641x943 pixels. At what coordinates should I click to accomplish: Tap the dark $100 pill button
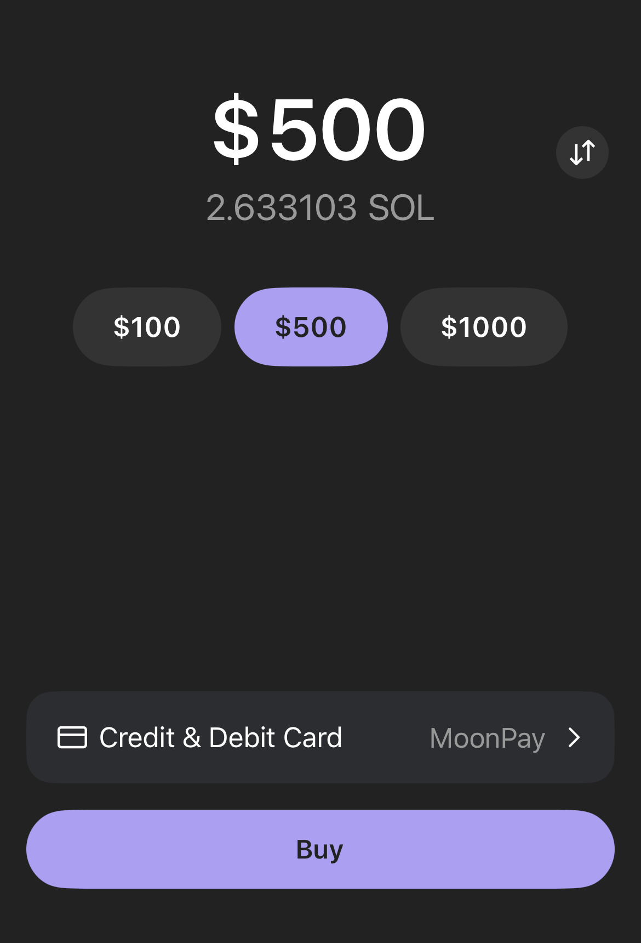147,327
